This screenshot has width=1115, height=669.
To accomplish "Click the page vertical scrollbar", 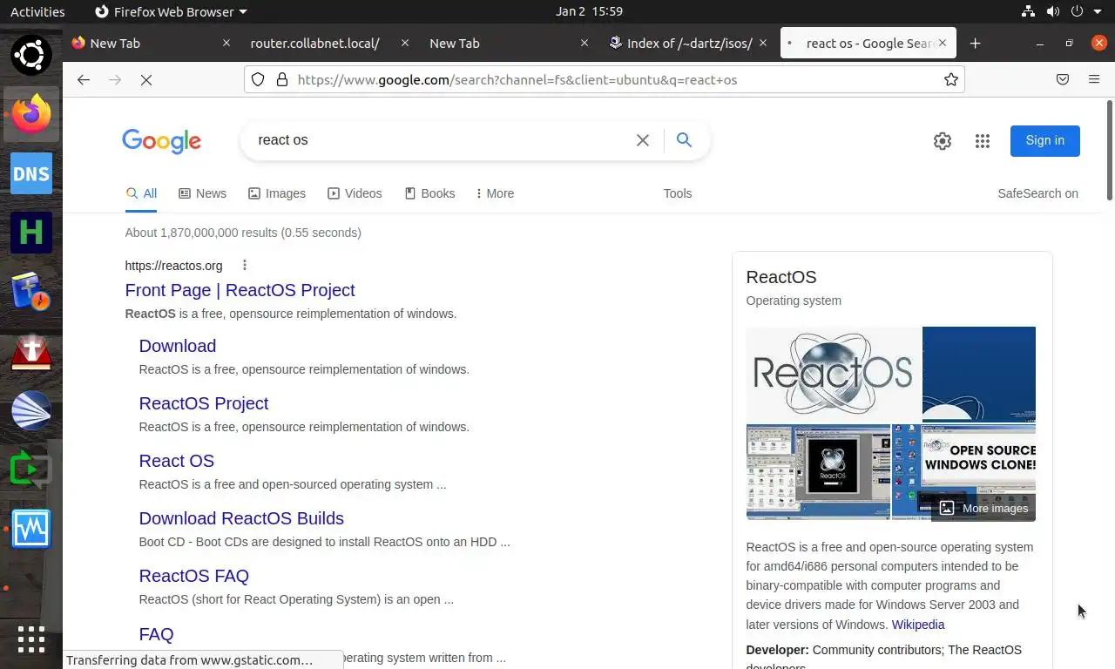I will (1110, 151).
